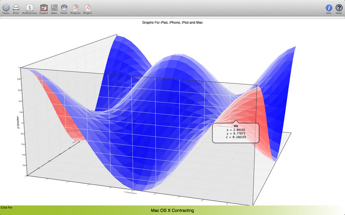The height and width of the screenshot is (215, 345).
Task: Select the Y Direction axis label
Action: (130, 193)
